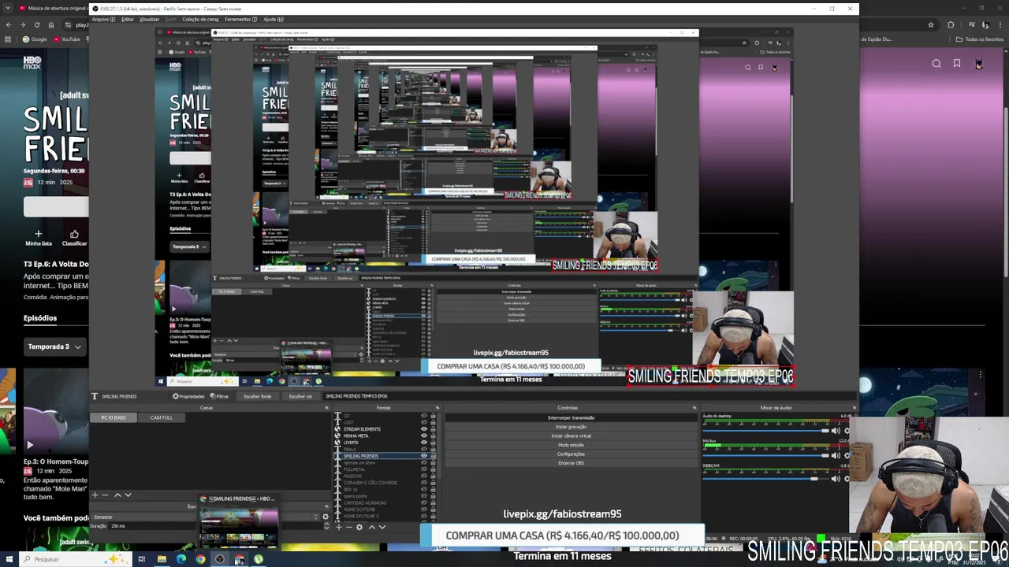
Task: Toggle visibility eye of LIVEPIX source
Action: click(424, 443)
